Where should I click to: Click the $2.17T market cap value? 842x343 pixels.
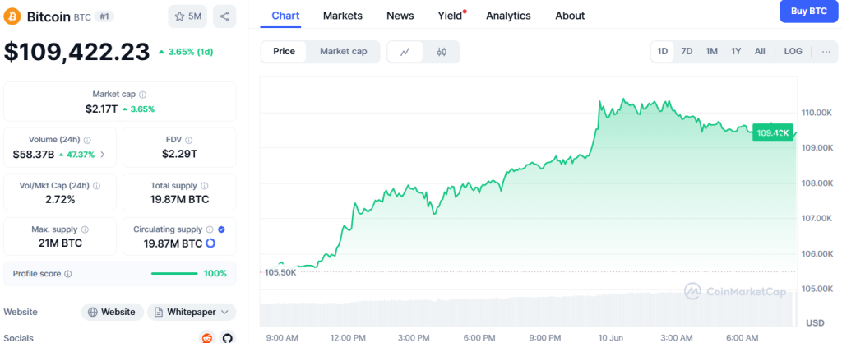pos(101,109)
